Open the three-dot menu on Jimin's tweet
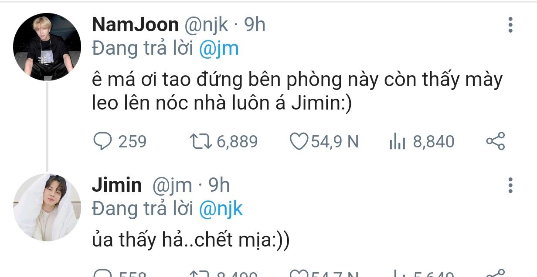 (x=510, y=186)
